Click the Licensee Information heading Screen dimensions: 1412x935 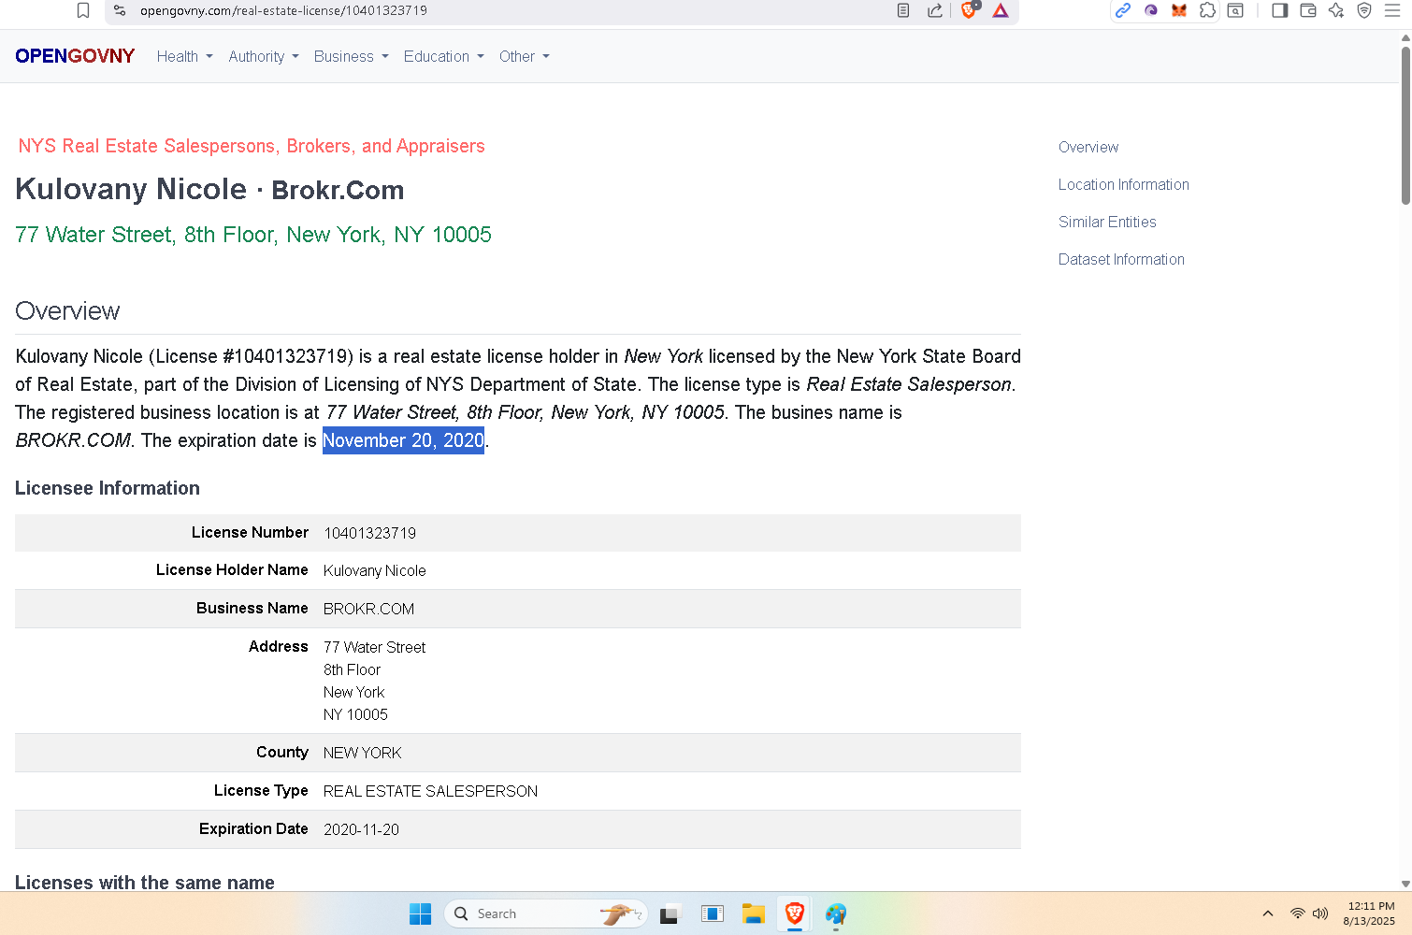pyautogui.click(x=108, y=488)
